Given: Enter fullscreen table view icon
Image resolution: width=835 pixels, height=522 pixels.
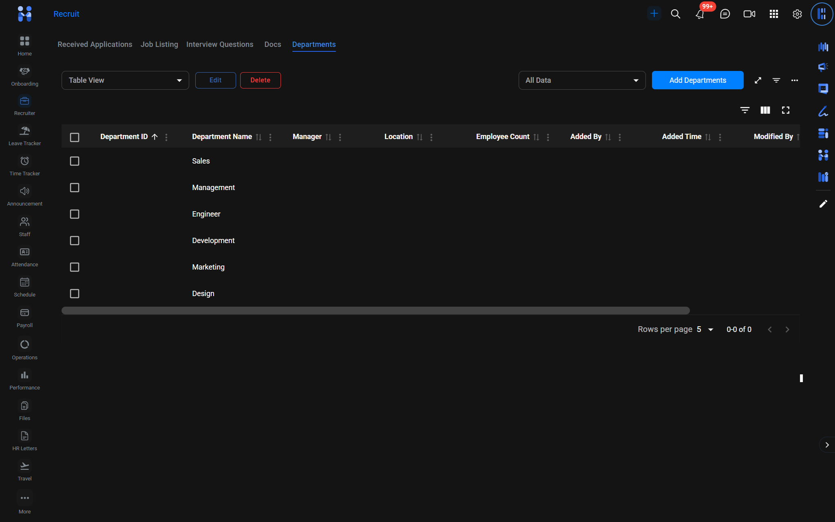Looking at the screenshot, I should pyautogui.click(x=785, y=110).
